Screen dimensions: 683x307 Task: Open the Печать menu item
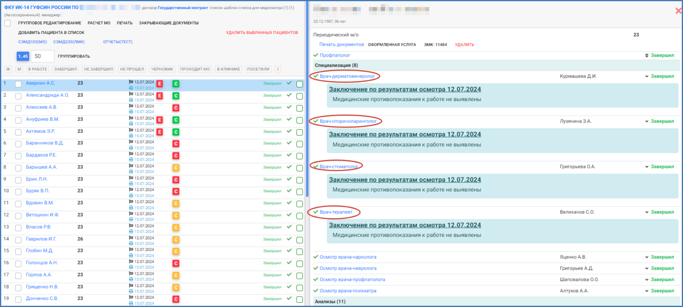pyautogui.click(x=124, y=23)
